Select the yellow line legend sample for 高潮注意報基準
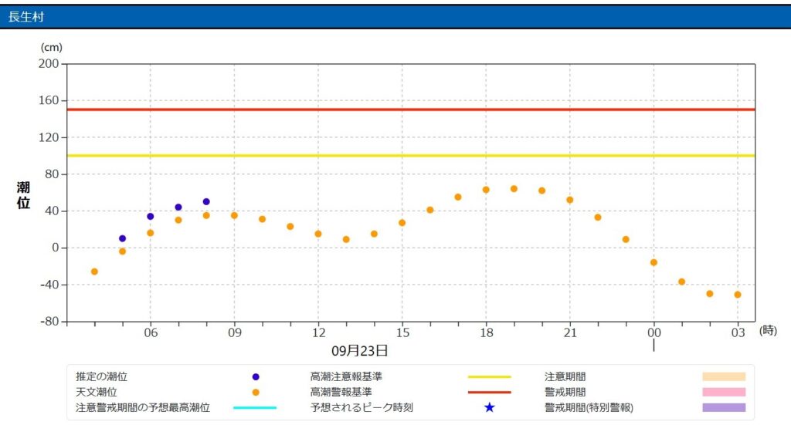 pos(489,376)
